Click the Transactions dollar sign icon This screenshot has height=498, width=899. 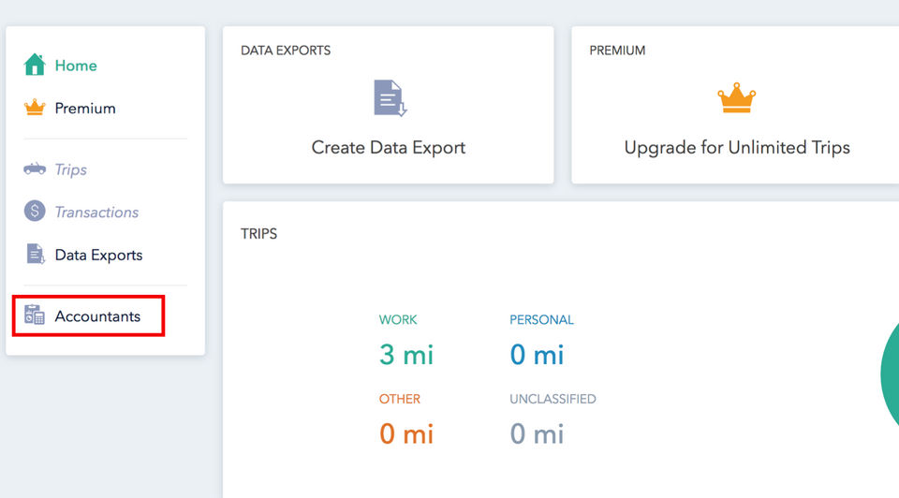tap(35, 212)
